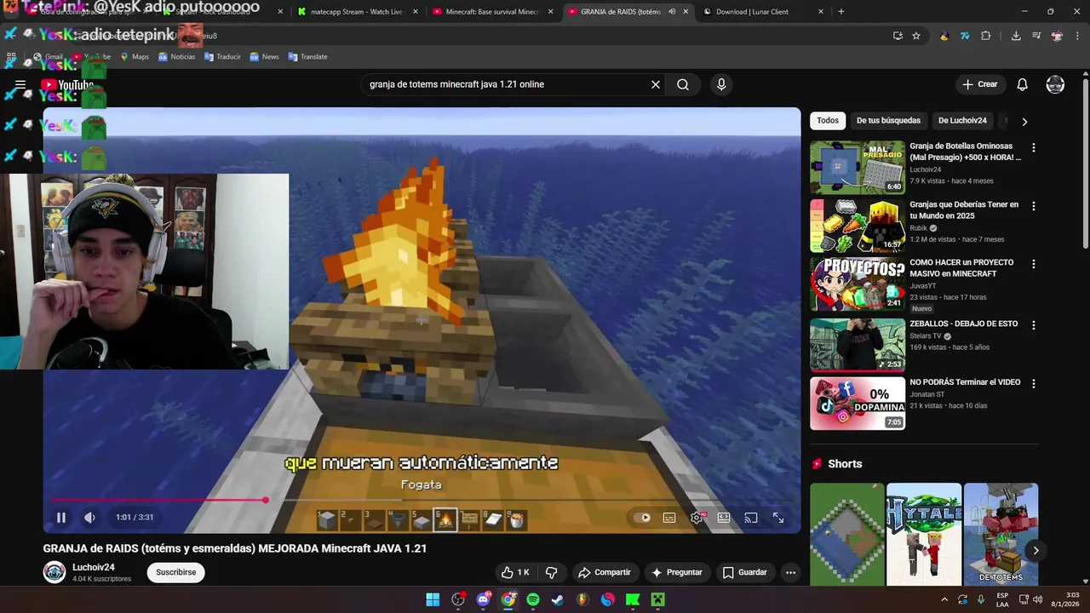Open more actions menu below video
The width and height of the screenshot is (1090, 613).
pos(790,572)
